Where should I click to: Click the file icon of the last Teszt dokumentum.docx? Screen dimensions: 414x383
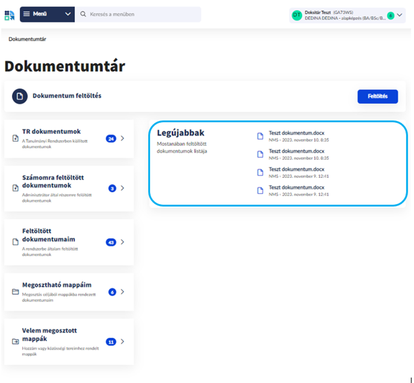point(260,190)
